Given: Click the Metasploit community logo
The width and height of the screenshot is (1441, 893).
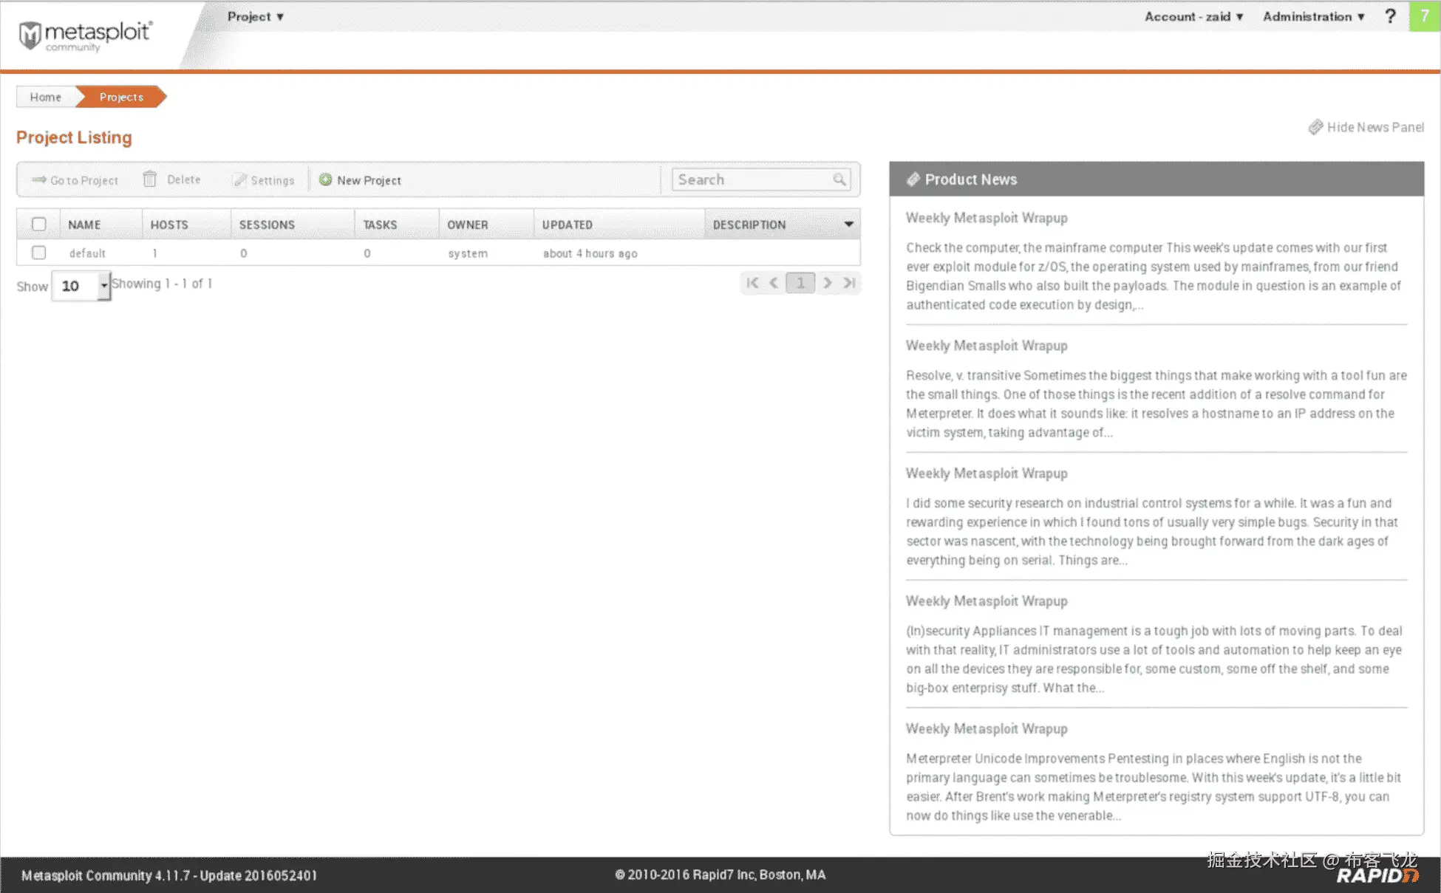Looking at the screenshot, I should pos(85,35).
